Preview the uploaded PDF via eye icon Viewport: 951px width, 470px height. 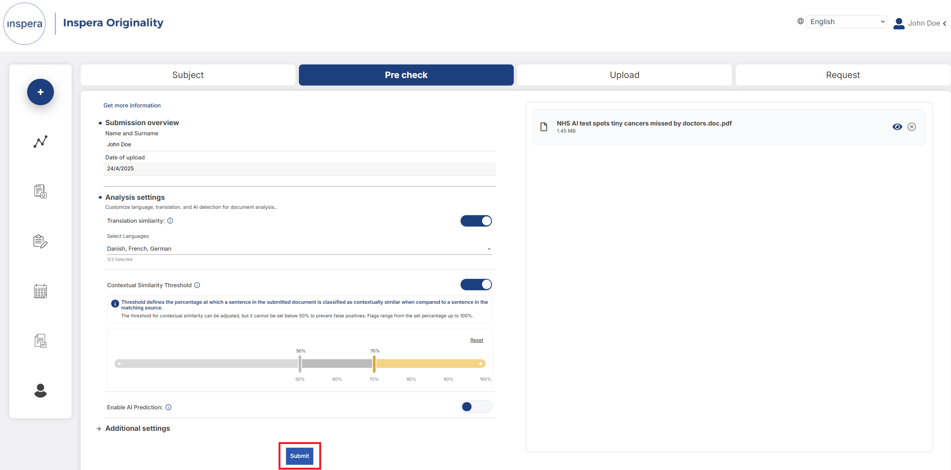tap(897, 127)
